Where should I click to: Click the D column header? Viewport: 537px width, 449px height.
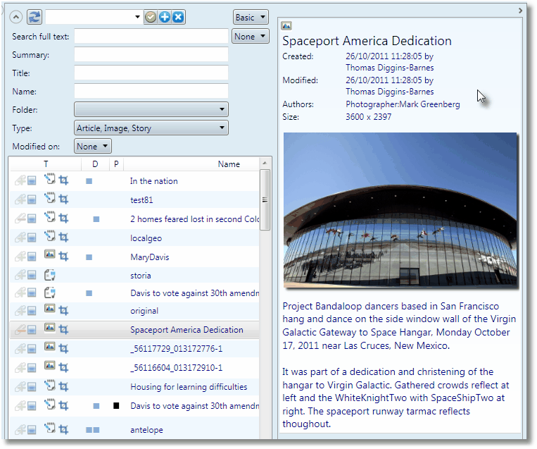coord(95,164)
